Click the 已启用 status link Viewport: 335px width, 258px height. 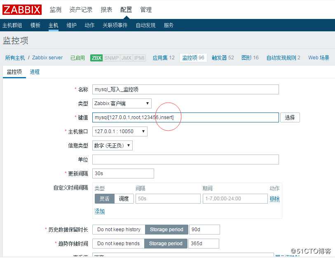(77, 58)
